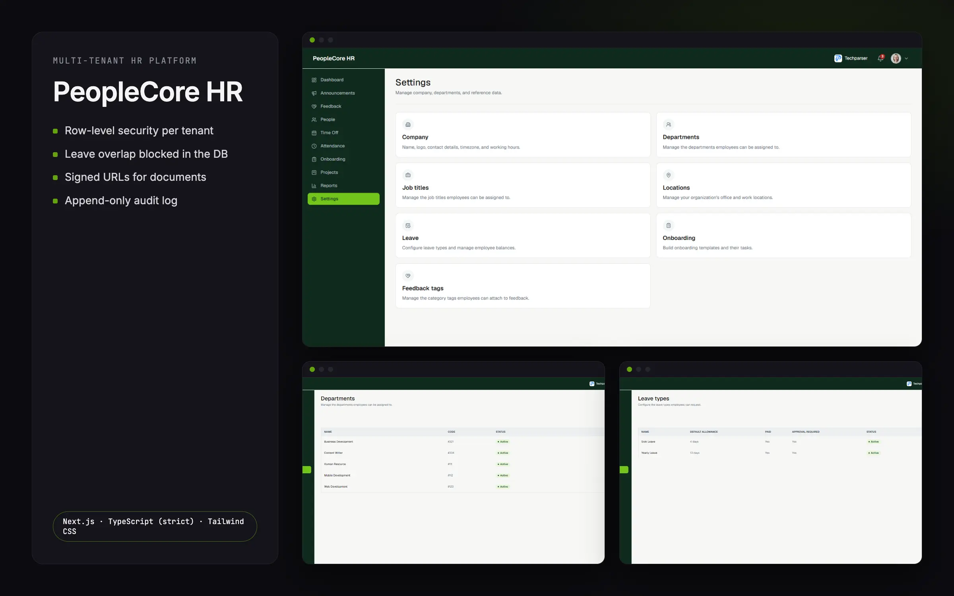Open the Departments settings card title
This screenshot has height=596, width=954.
click(x=681, y=137)
